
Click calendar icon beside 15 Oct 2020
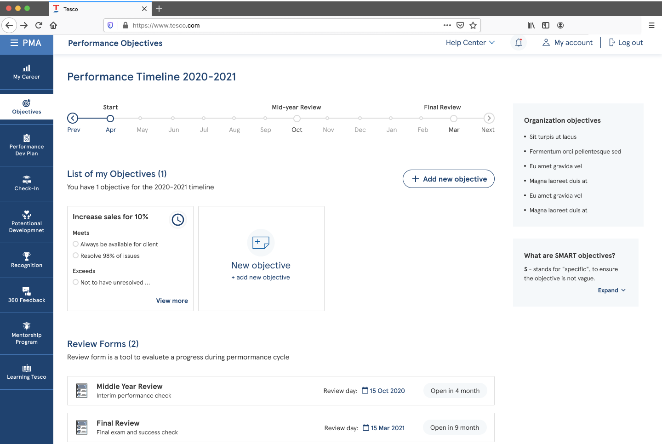pyautogui.click(x=365, y=391)
